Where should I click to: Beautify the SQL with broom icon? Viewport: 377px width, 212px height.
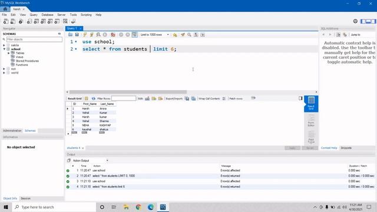183,35
